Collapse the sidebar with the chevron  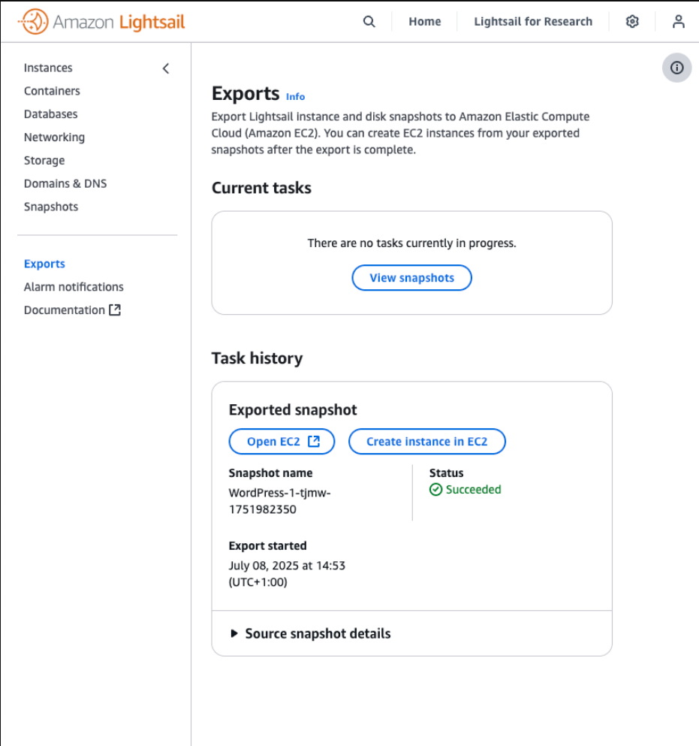[166, 68]
